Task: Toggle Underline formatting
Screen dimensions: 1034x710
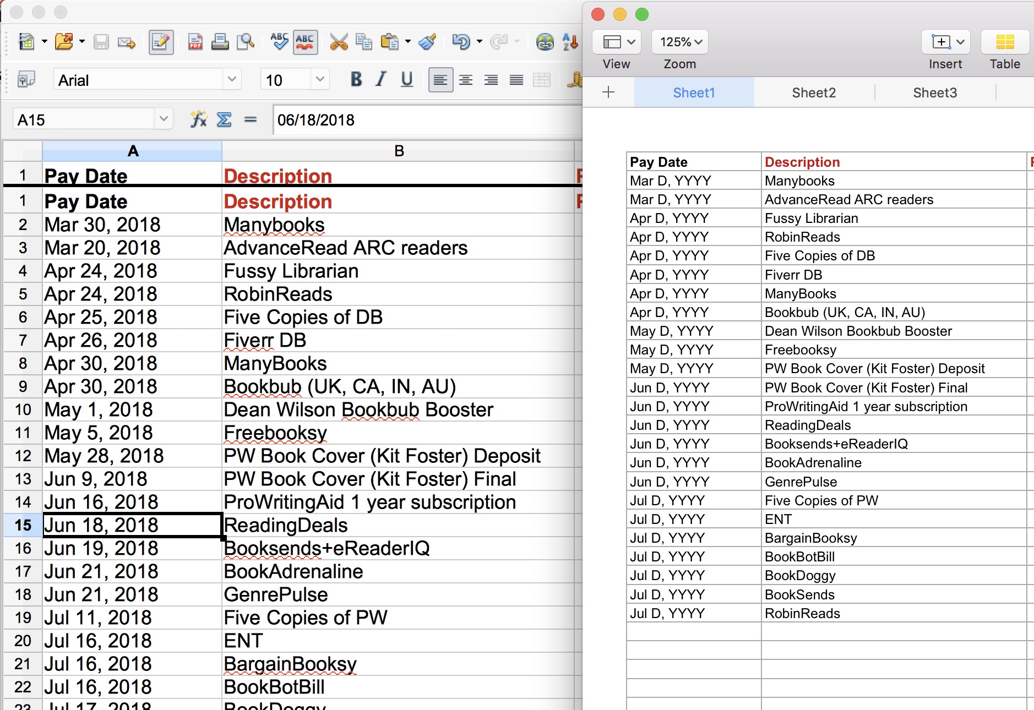Action: click(406, 80)
